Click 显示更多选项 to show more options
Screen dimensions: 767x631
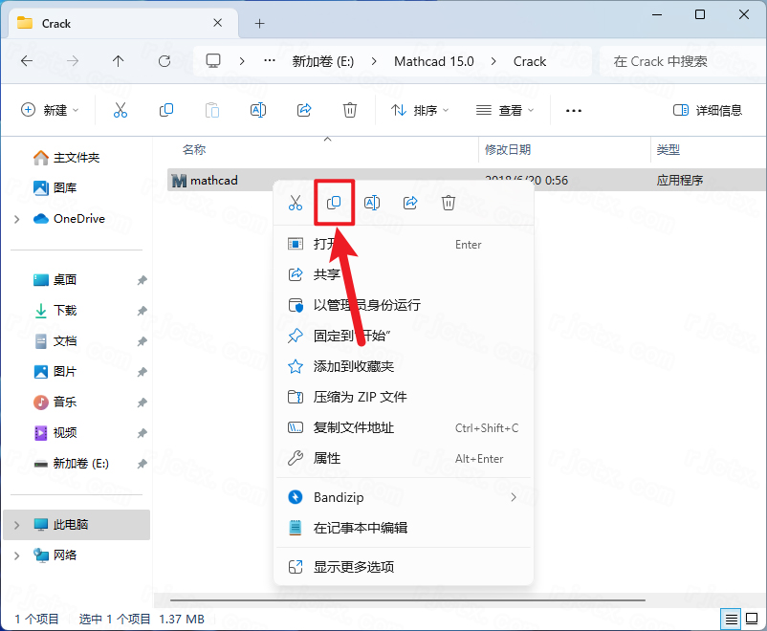click(353, 566)
